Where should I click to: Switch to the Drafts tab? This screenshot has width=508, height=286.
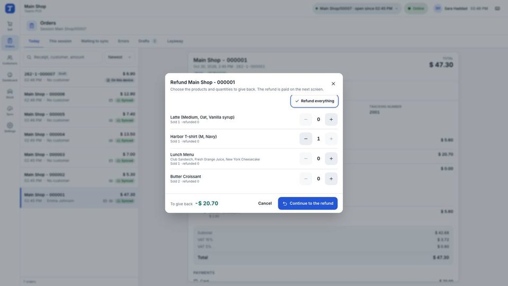(147, 41)
